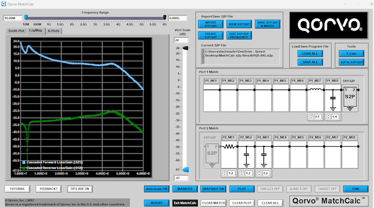Click VIEW S1P/S2P button
The height and width of the screenshot is (208, 374).
point(239,24)
